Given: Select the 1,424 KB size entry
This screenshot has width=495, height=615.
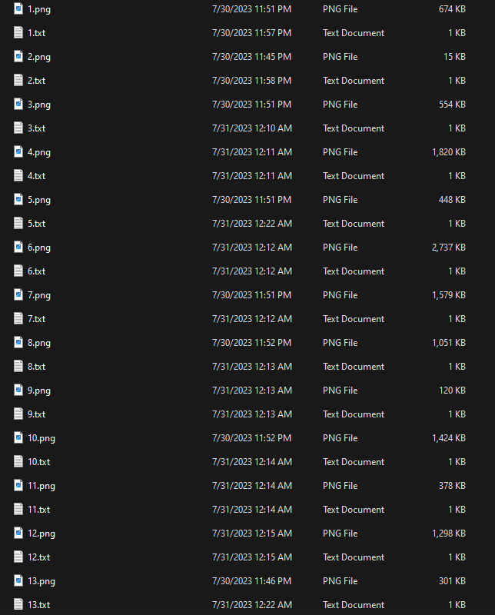Looking at the screenshot, I should tap(449, 437).
